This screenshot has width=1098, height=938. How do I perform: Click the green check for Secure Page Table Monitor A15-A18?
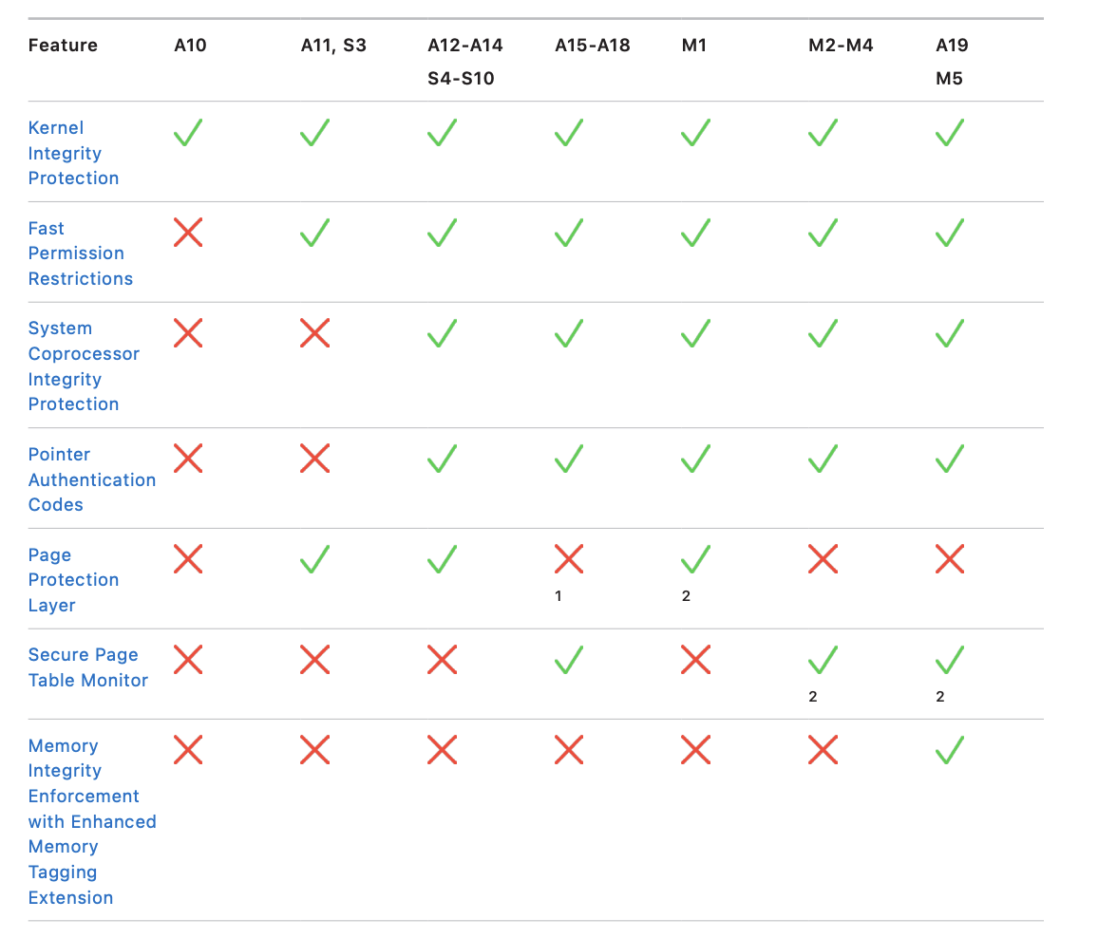click(x=568, y=660)
